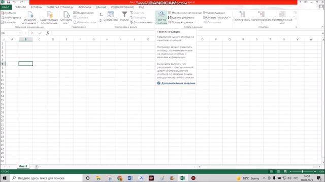Open the Разгруппировать button
The height and width of the screenshot is (182, 325).
261,18
